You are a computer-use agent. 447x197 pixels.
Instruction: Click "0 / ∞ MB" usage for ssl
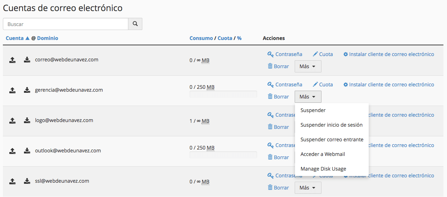pyautogui.click(x=200, y=182)
